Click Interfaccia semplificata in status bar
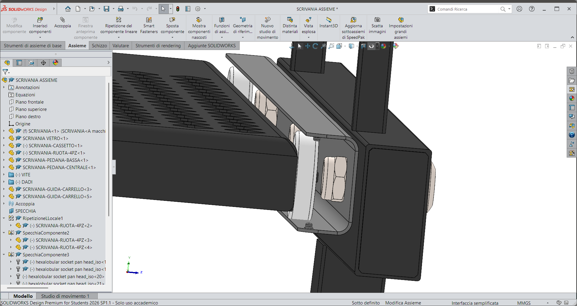This screenshot has height=306, width=577. tap(475, 303)
